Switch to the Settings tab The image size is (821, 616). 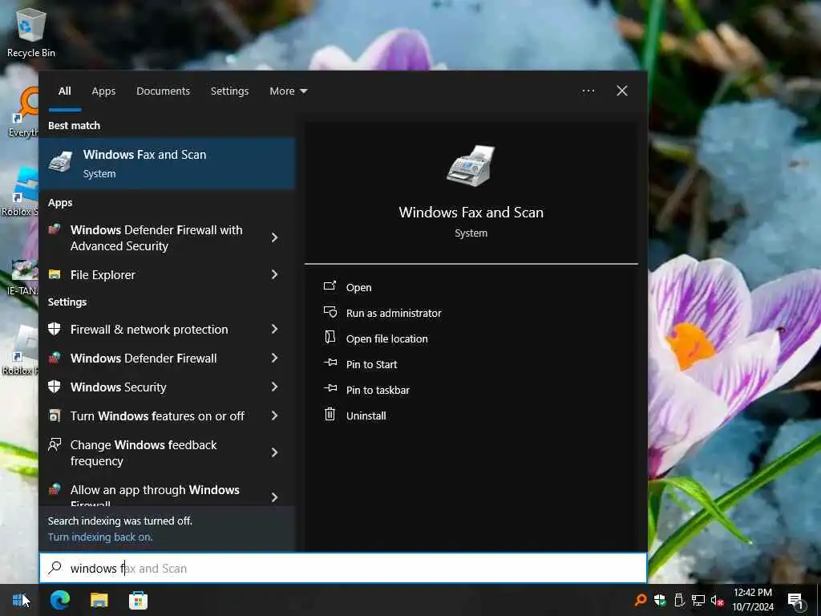[229, 91]
